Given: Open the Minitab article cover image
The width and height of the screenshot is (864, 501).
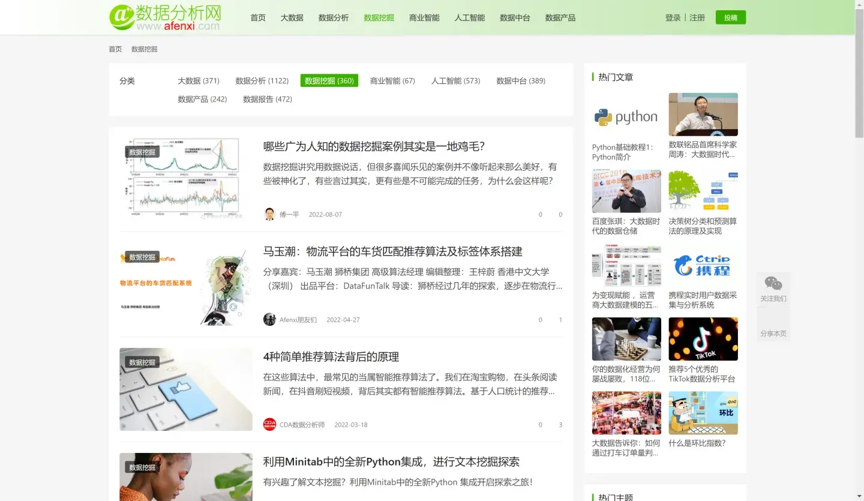Looking at the screenshot, I should point(186,477).
